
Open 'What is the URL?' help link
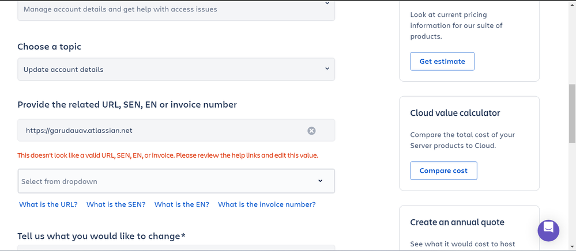tap(48, 204)
